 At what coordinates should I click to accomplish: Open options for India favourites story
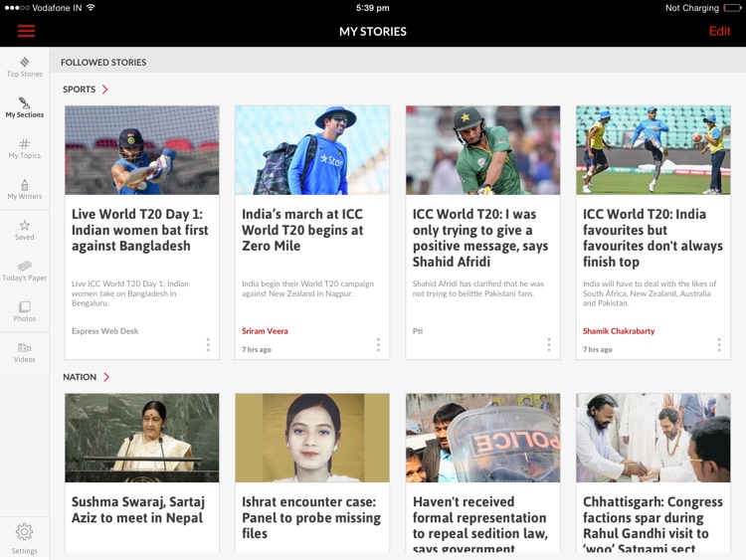(x=719, y=345)
